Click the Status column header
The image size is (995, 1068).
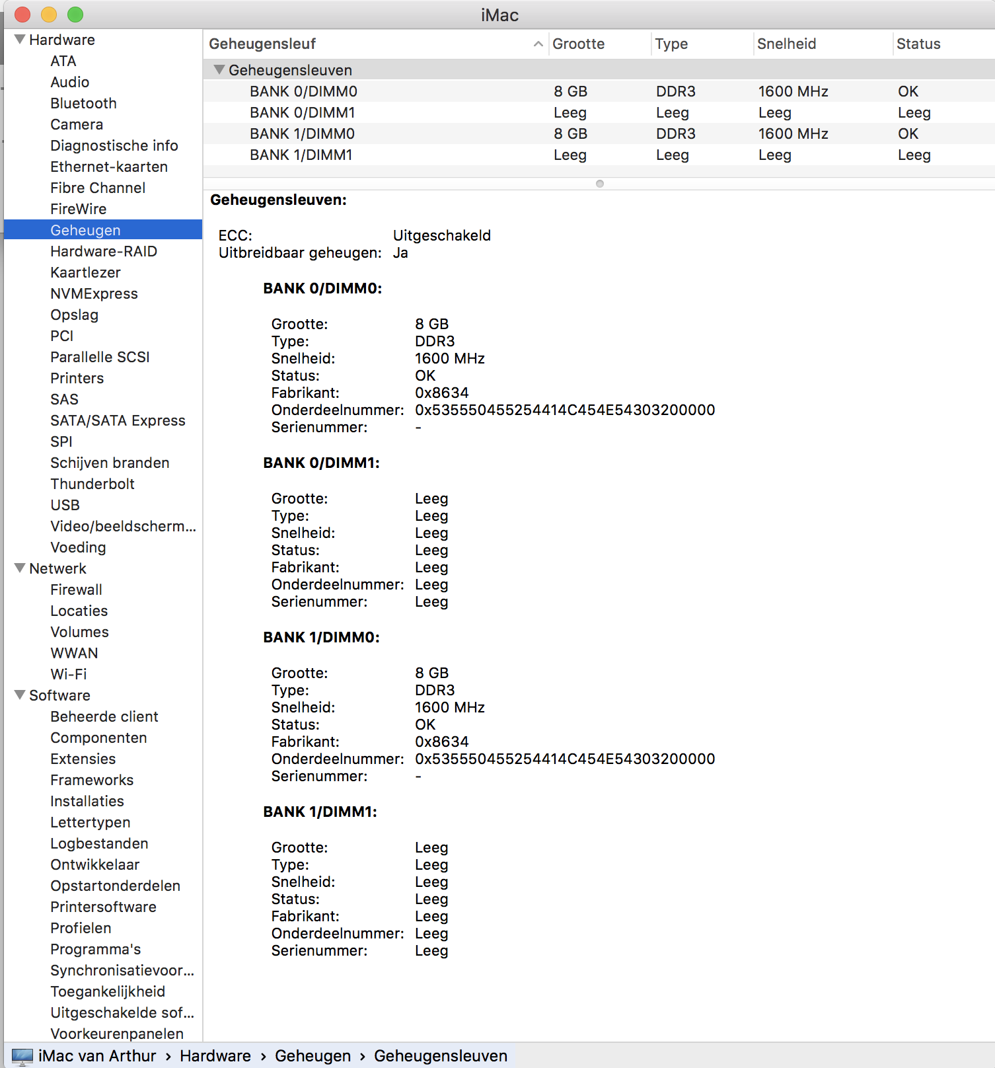pyautogui.click(x=918, y=44)
